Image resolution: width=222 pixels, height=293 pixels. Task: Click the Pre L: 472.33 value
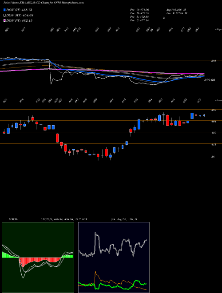point(139,17)
